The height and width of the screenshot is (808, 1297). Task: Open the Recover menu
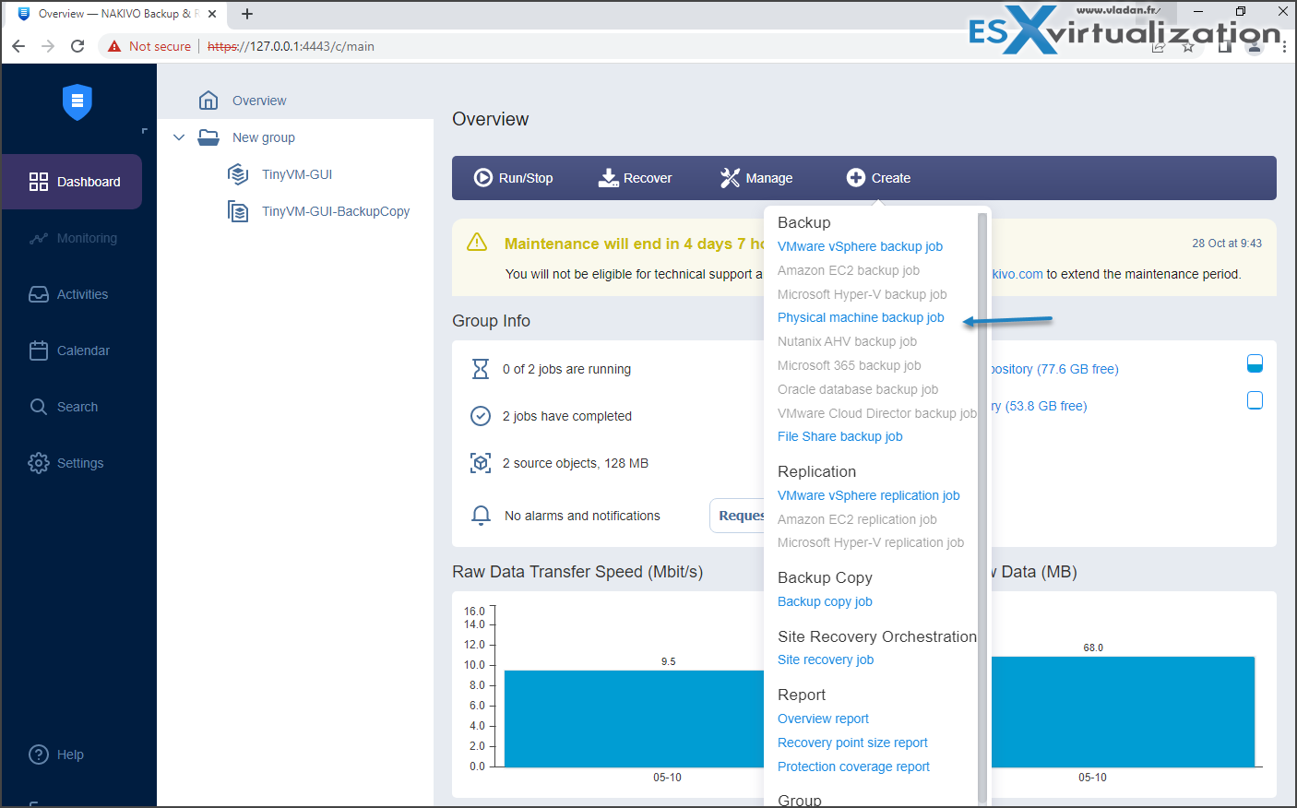636,178
